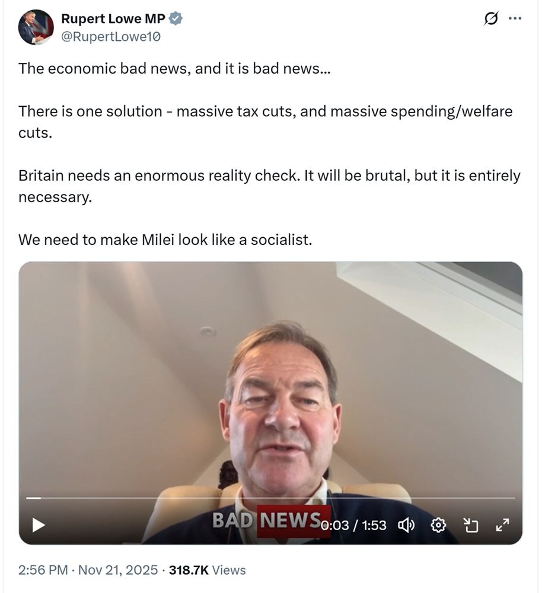Click the Nov 21, 2025 date
Screen dimensions: 545x593
pos(118,570)
